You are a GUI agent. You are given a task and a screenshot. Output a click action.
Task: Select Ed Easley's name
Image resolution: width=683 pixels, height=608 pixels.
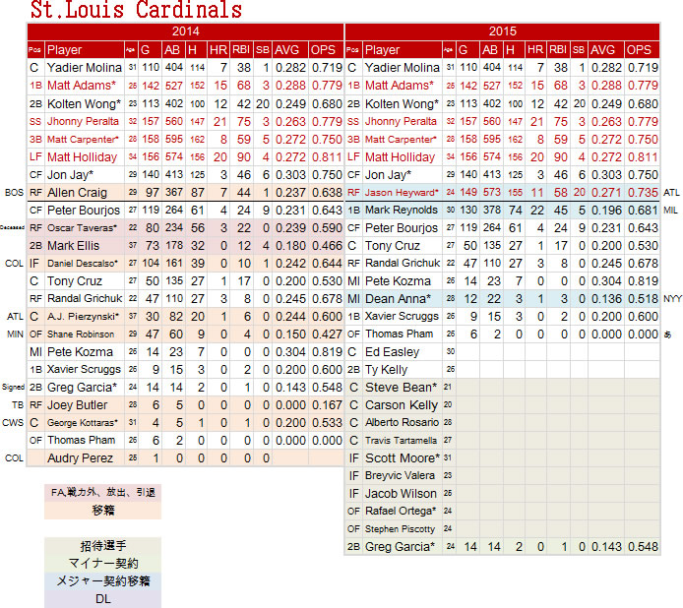point(392,352)
